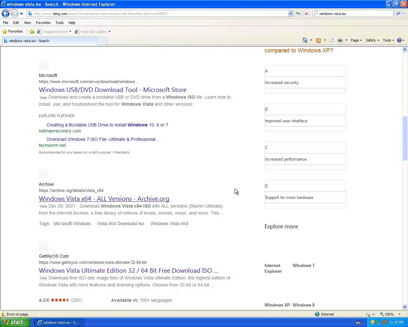Select the windows vista iso - Search tab

coord(49,41)
